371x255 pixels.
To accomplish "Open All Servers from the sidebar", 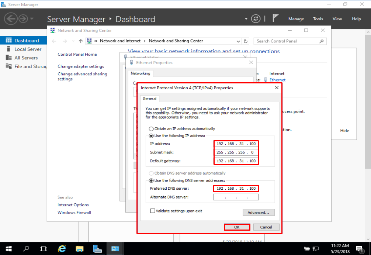I will (x=22, y=58).
